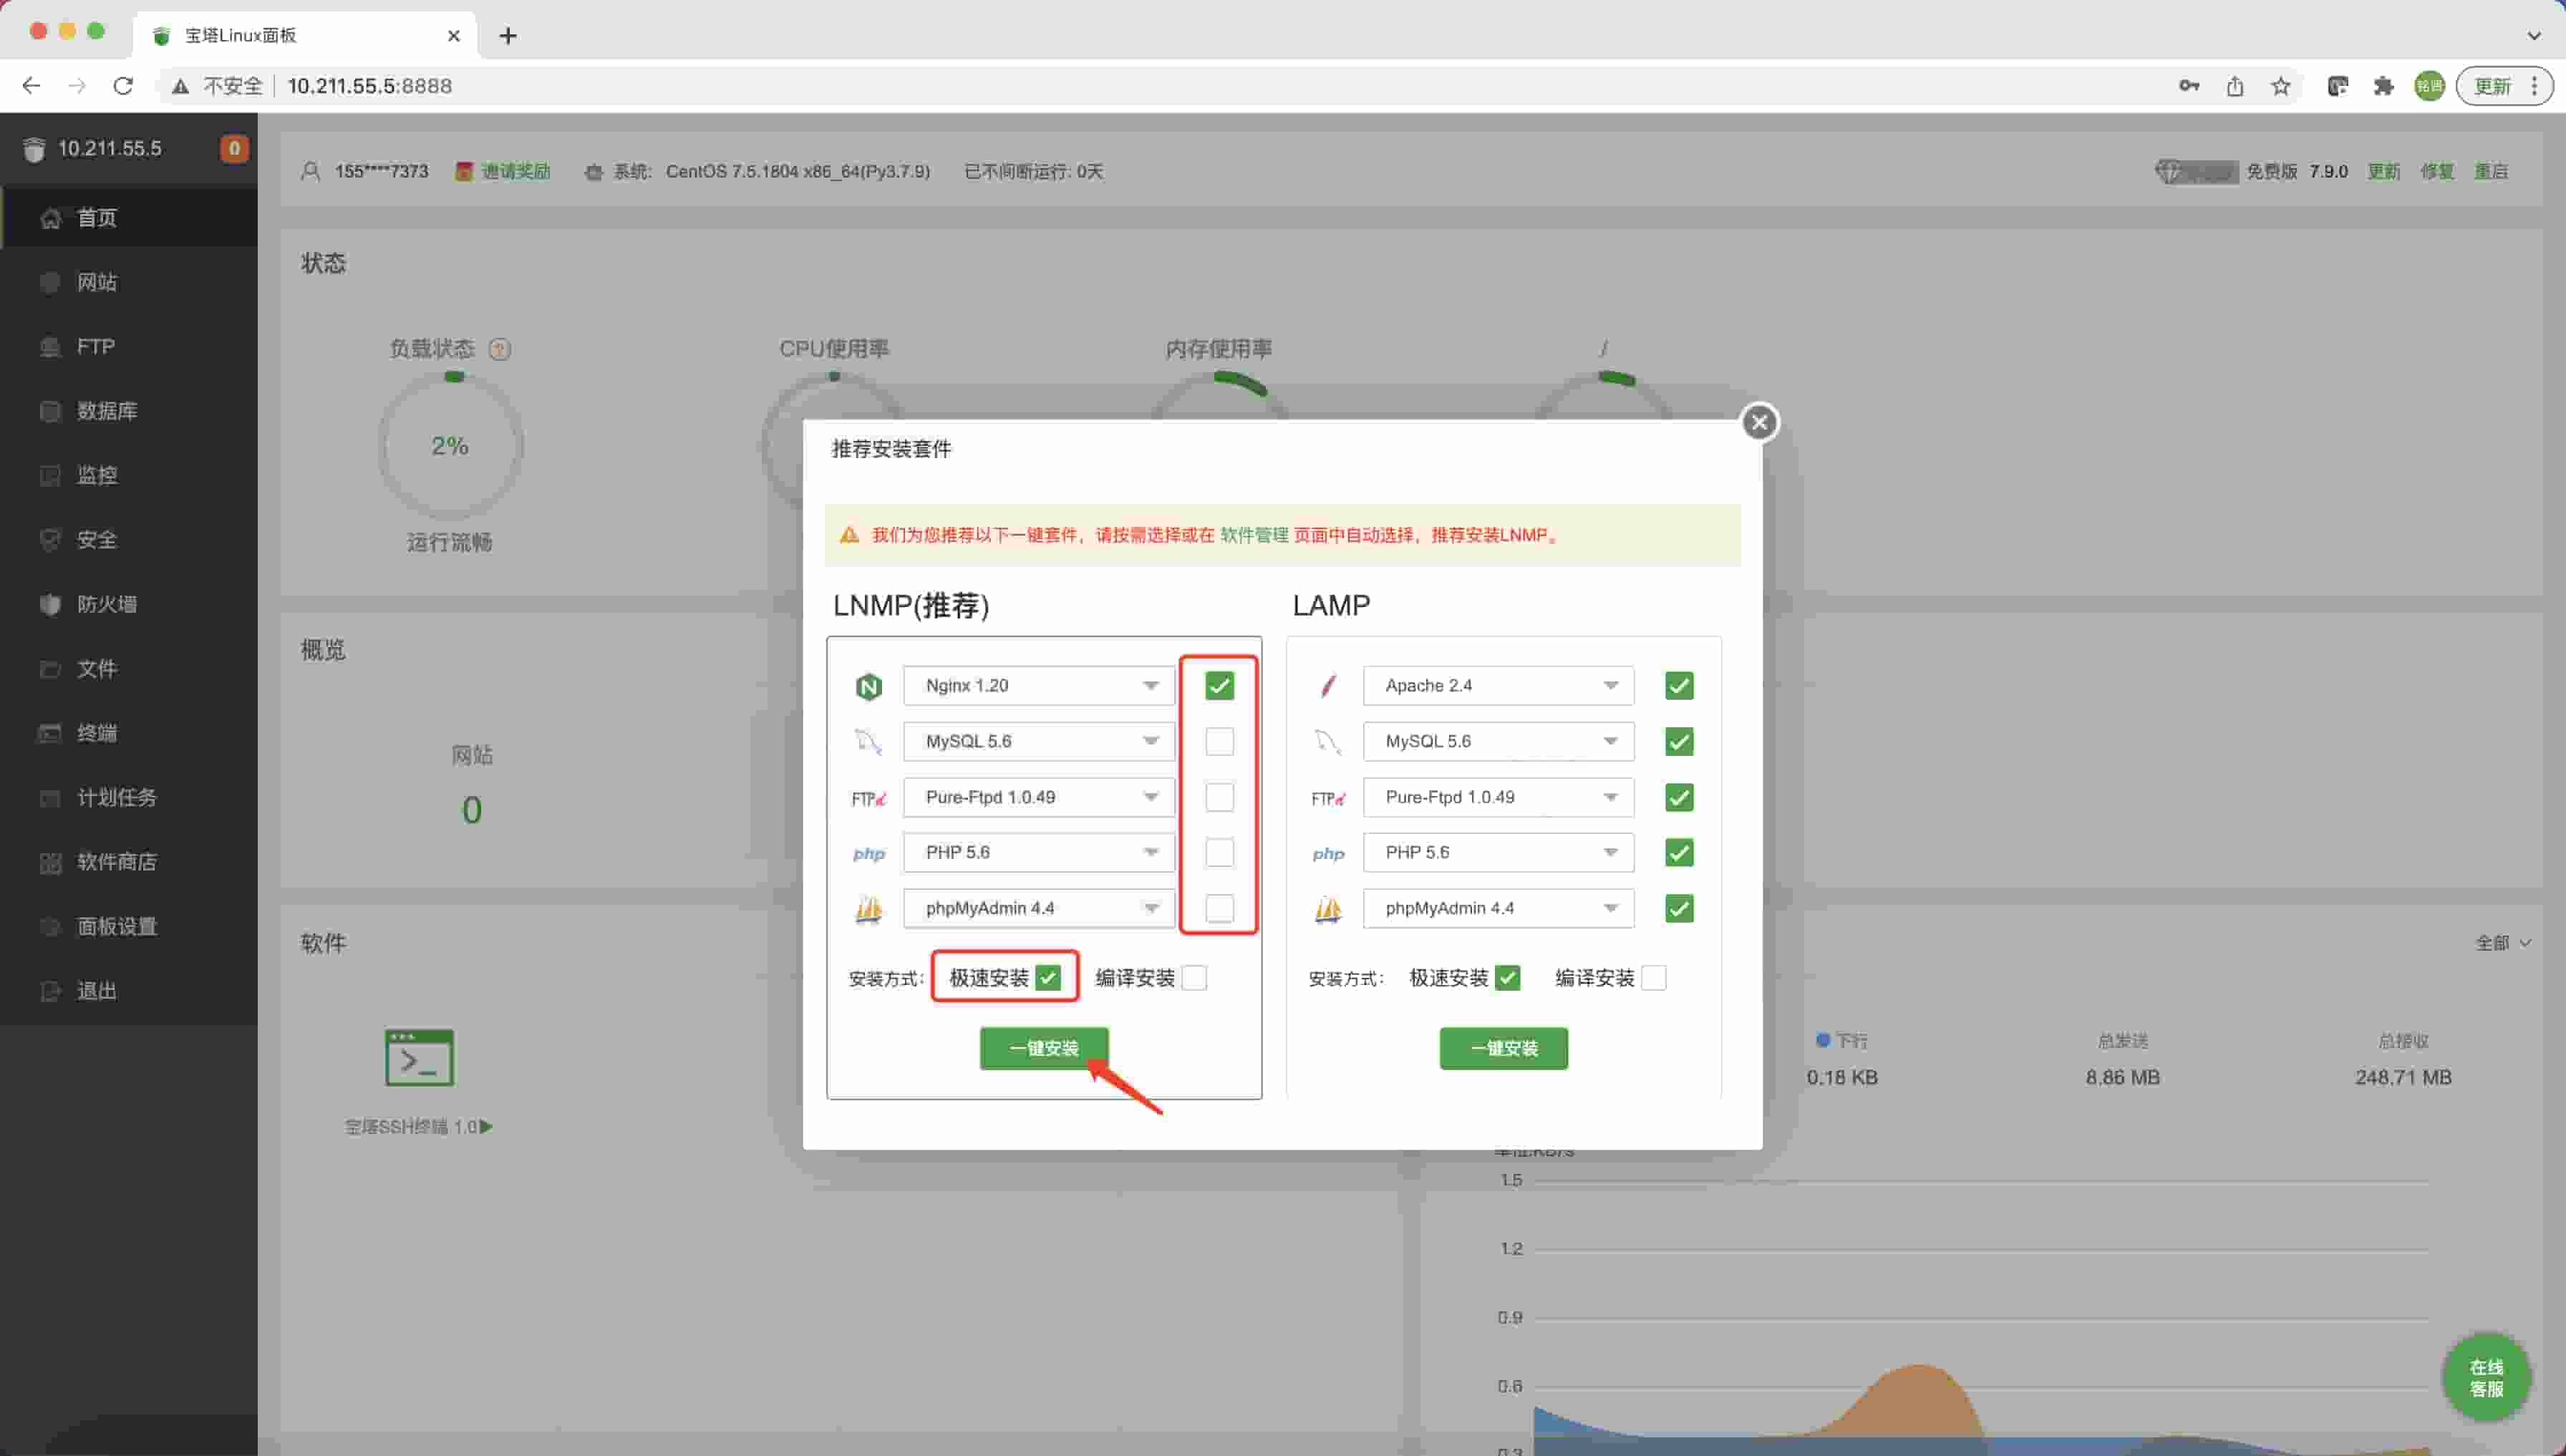
Task: Click the FTP icon in LAMP column
Action: 1328,798
